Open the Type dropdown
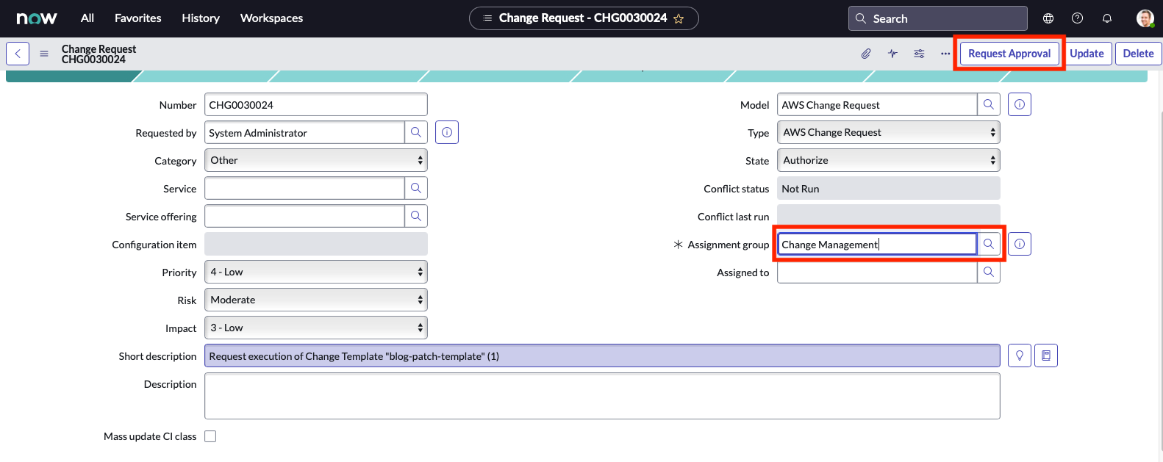Viewport: 1163px width, 462px height. (889, 132)
